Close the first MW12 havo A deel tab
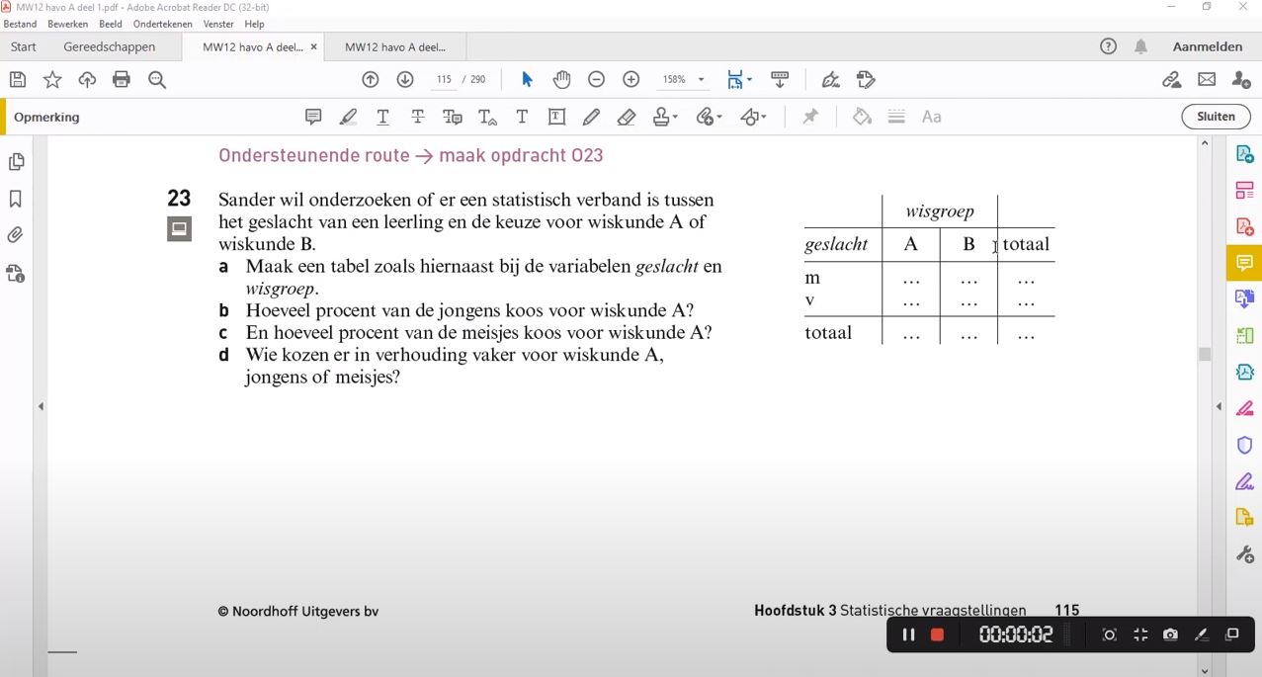The height and width of the screenshot is (677, 1262). point(314,46)
